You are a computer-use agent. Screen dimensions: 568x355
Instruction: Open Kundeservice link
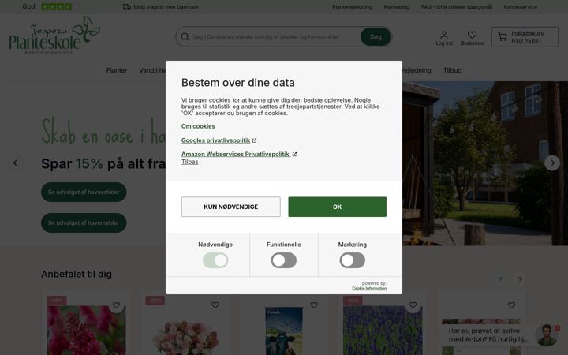coord(520,7)
